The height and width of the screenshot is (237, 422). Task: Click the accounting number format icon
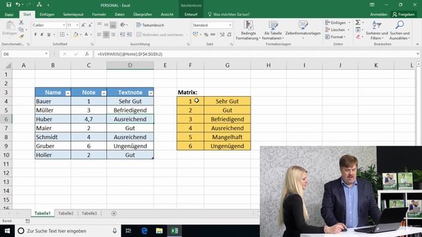pyautogui.click(x=195, y=34)
